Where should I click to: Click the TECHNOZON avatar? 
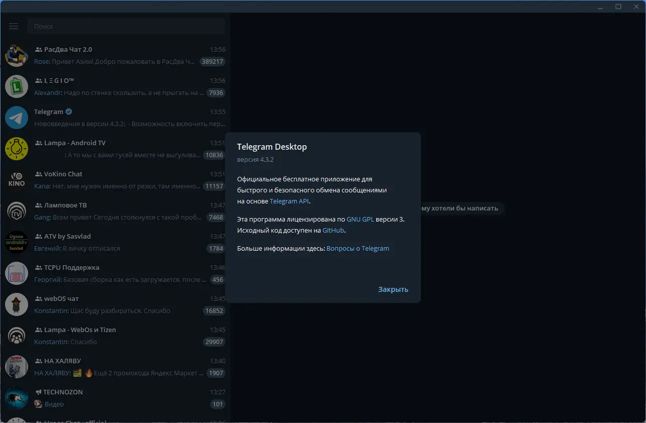coord(17,398)
